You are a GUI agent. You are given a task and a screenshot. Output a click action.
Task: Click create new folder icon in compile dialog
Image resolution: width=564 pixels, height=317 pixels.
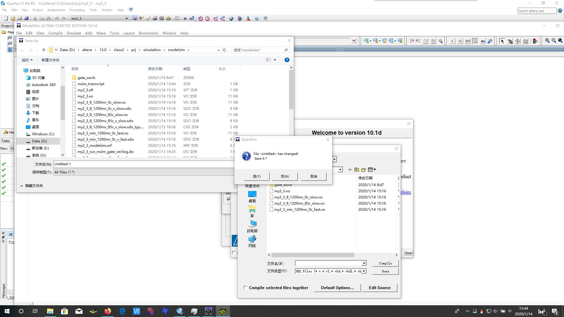(x=363, y=170)
